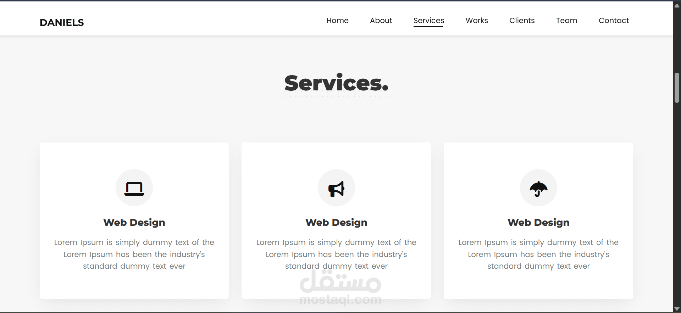Click Lorem Ipsum paragraph in laptop card
Viewport: 681px width, 313px height.
click(x=134, y=254)
